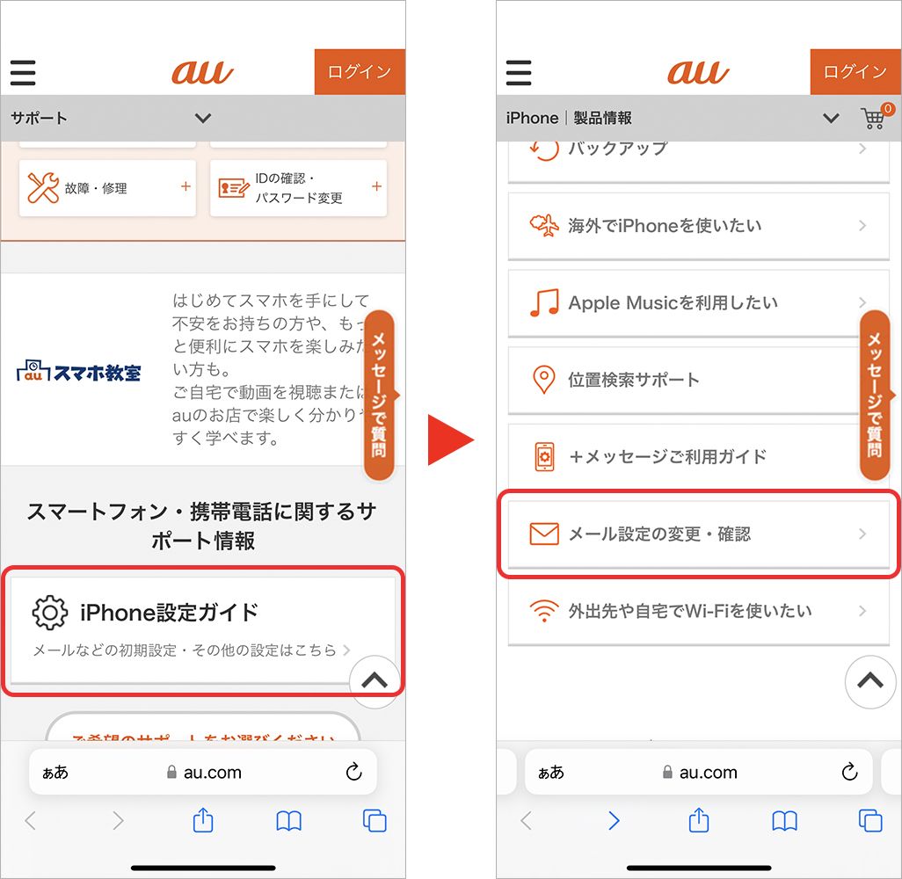This screenshot has width=902, height=879.
Task: Open 位置検索サポート row
Action: (698, 380)
